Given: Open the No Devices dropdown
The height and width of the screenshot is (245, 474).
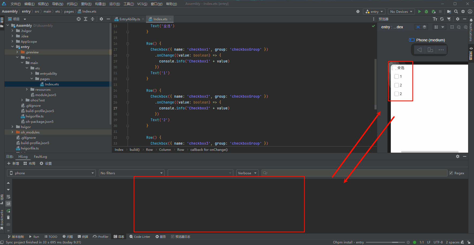Looking at the screenshot, I should click(401, 11).
